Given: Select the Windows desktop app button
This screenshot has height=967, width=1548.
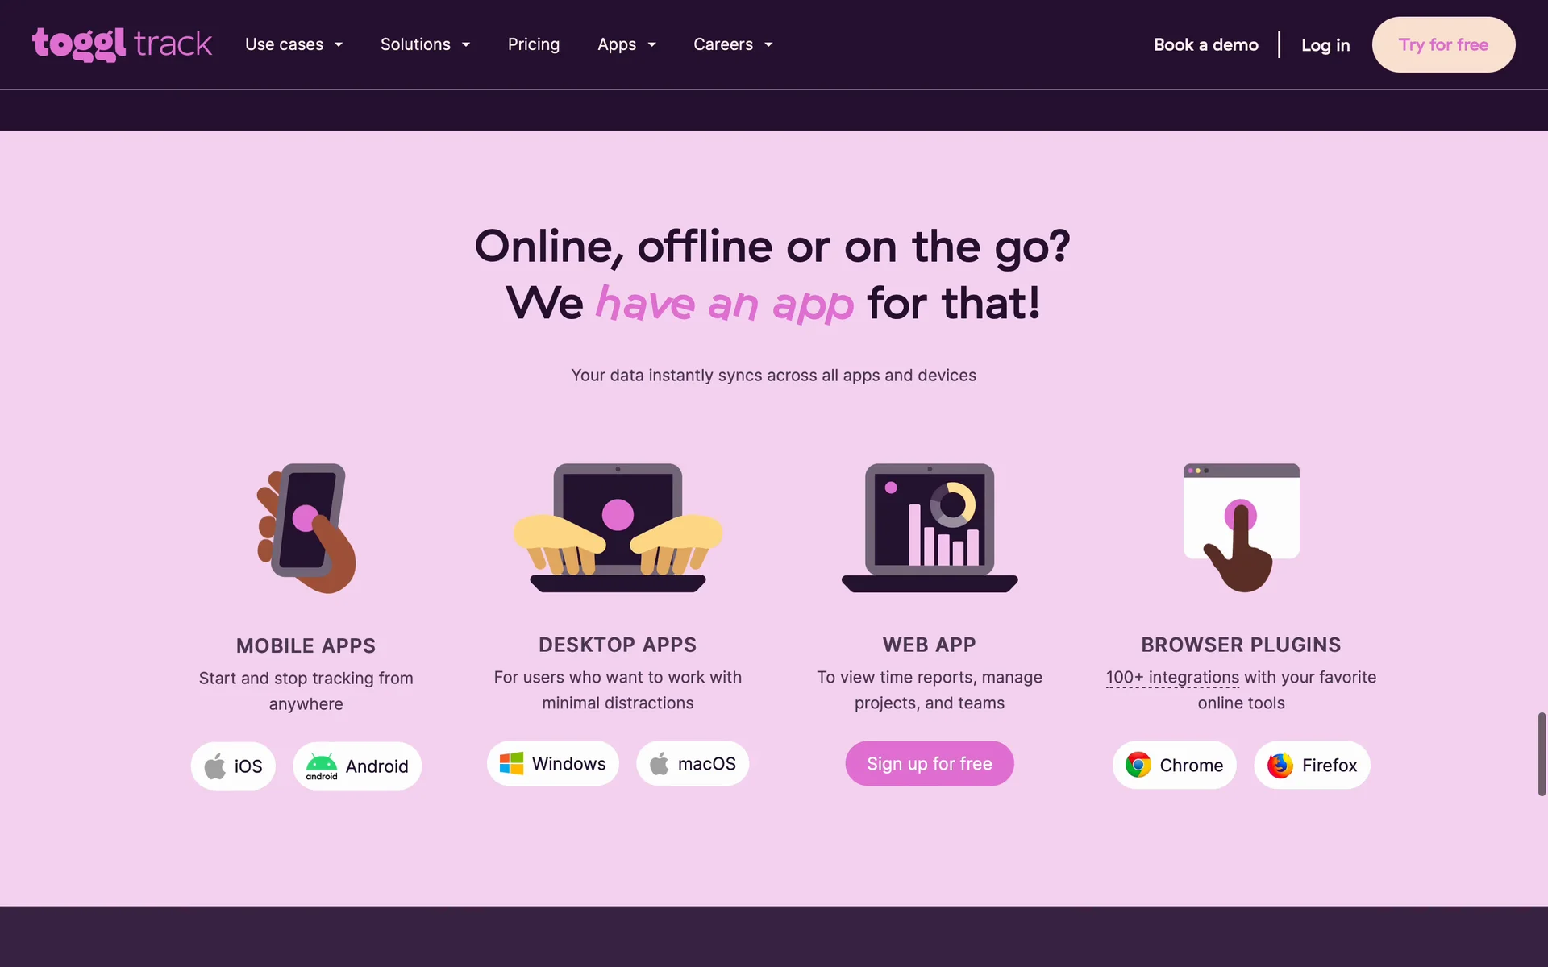Looking at the screenshot, I should click(x=553, y=763).
